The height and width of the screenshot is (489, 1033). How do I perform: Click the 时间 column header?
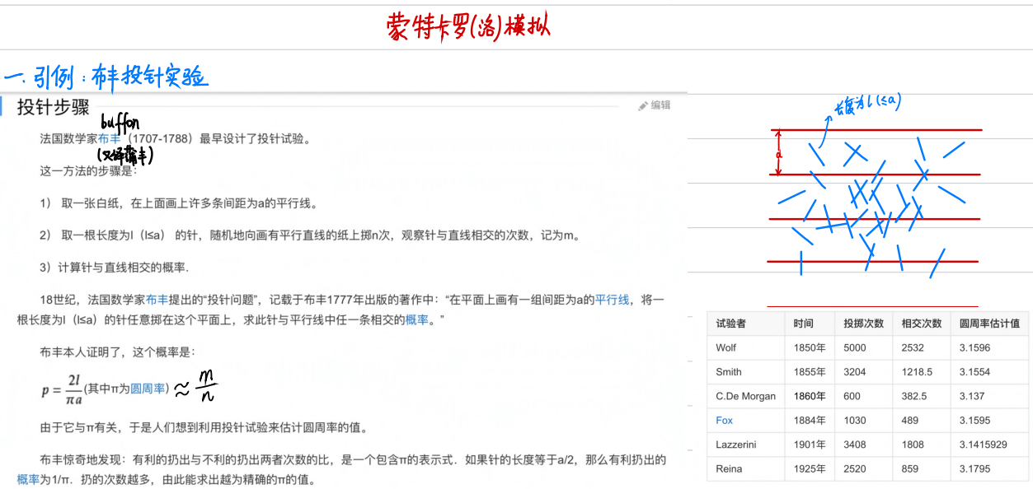click(804, 324)
